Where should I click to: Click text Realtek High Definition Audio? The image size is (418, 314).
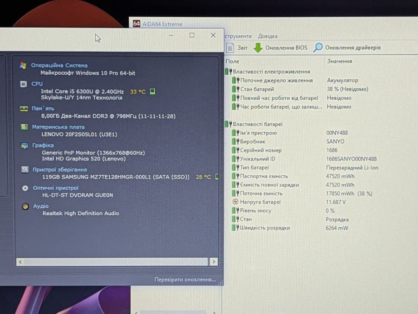81,213
